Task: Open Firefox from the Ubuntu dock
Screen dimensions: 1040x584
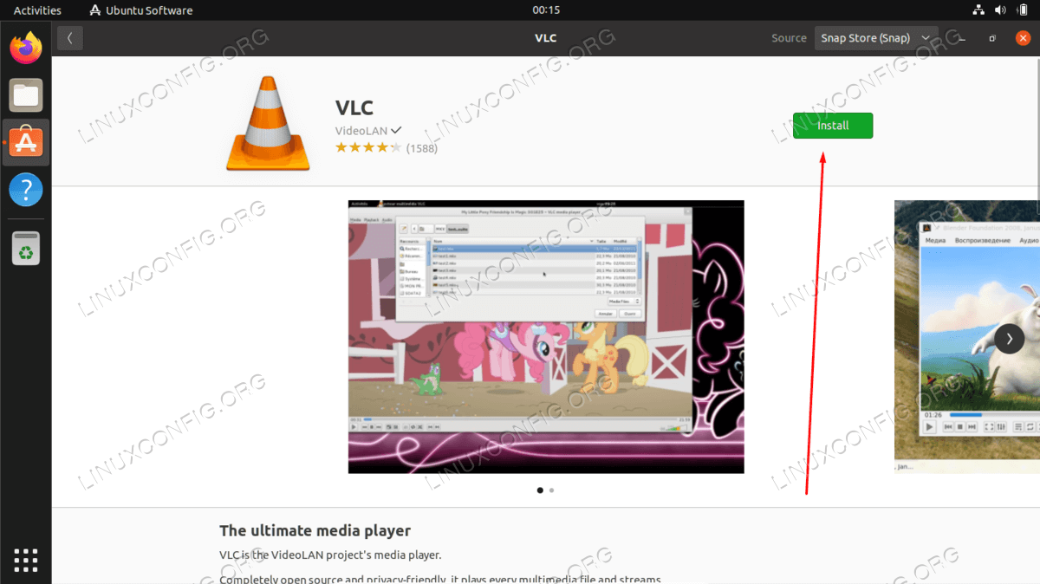Action: (x=26, y=48)
